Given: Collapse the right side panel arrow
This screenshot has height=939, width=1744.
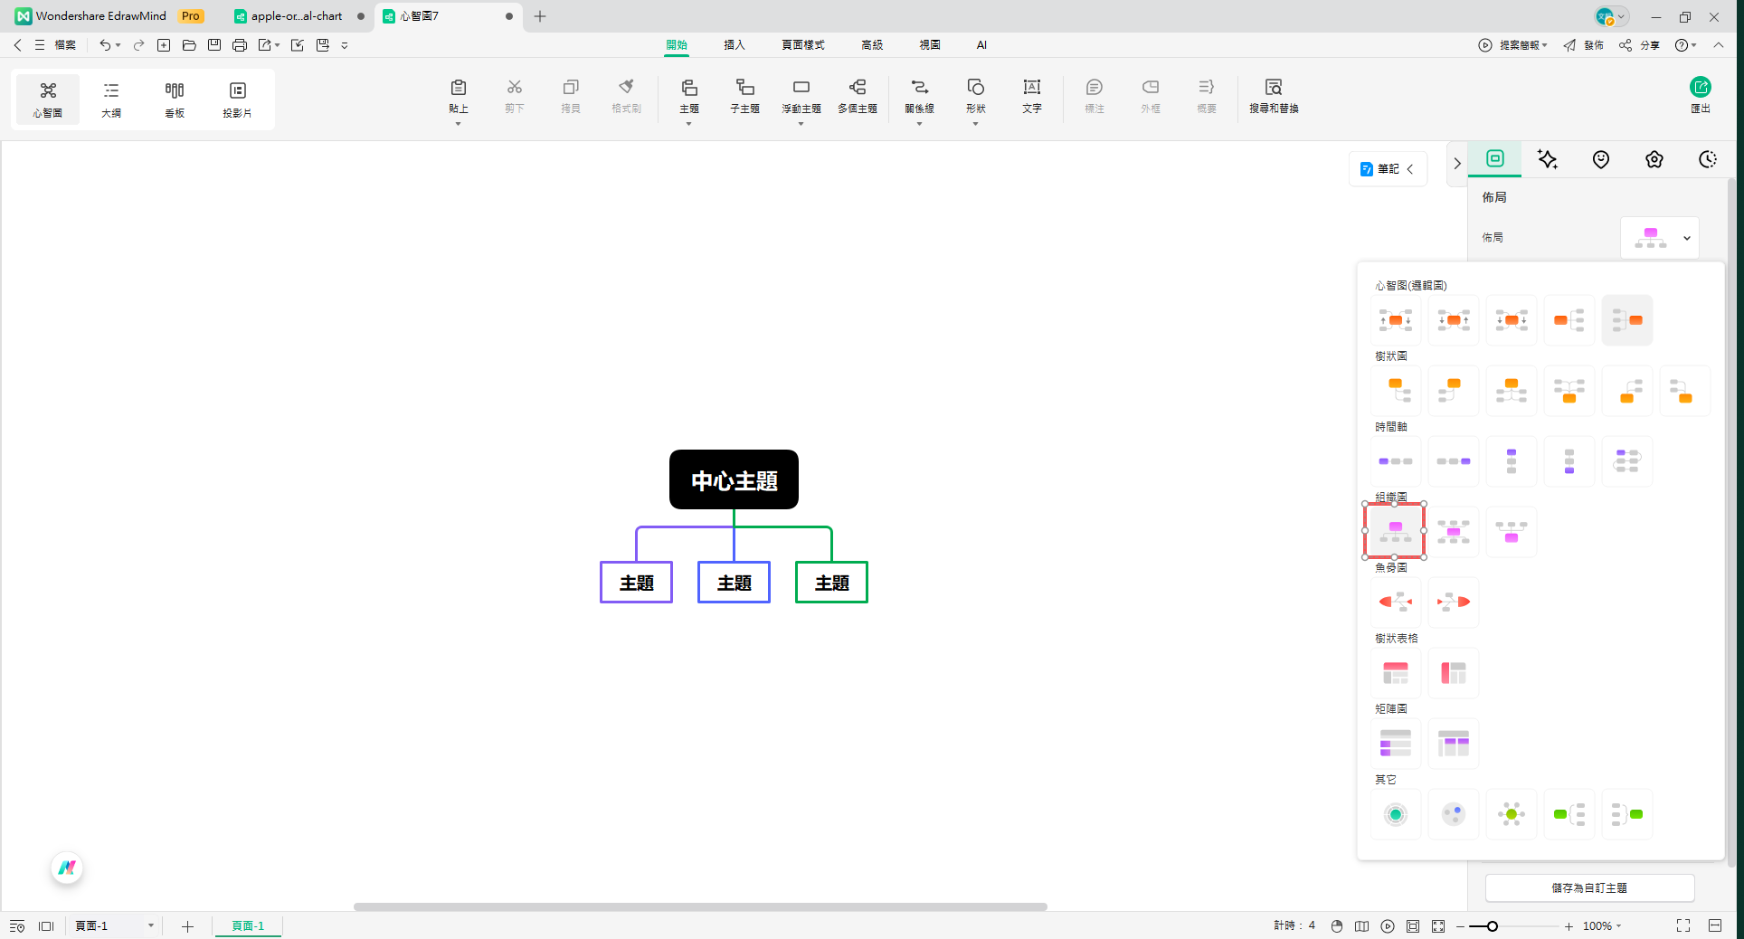Looking at the screenshot, I should coord(1456,164).
